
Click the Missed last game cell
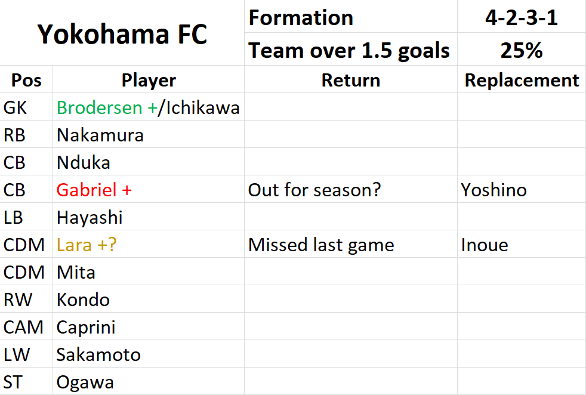pos(350,245)
